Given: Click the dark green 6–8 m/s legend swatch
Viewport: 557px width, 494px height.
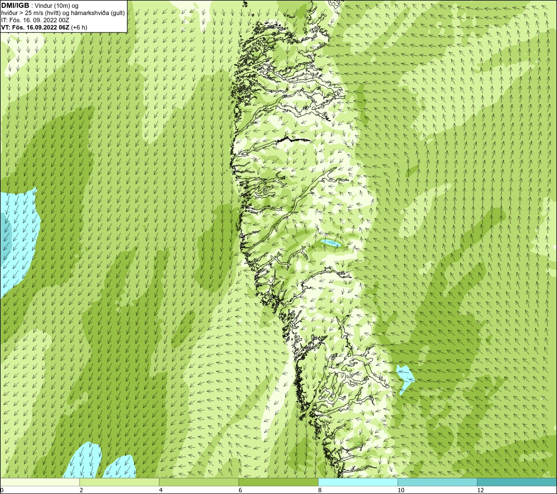Looking at the screenshot, I should click(278, 482).
